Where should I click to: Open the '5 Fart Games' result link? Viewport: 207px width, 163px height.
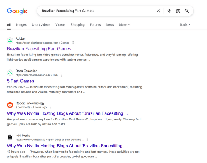pyautogui.click(x=20, y=81)
